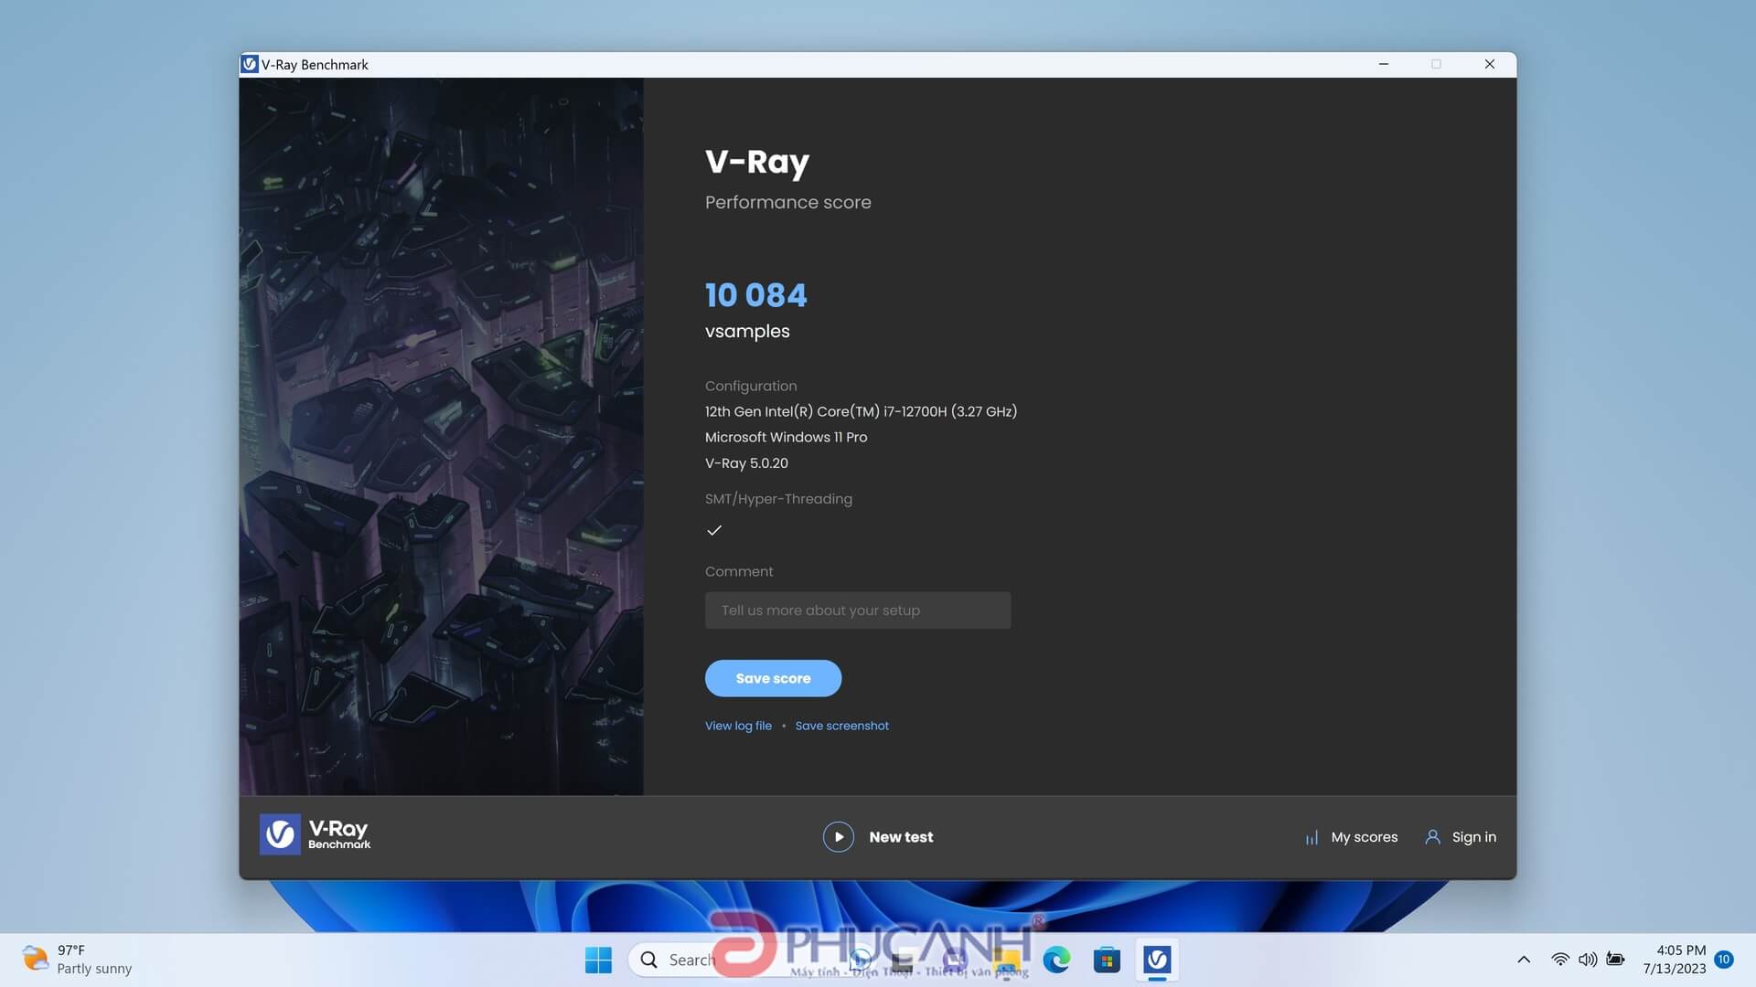Image resolution: width=1756 pixels, height=987 pixels.
Task: Focus the Comment input field
Action: [857, 610]
